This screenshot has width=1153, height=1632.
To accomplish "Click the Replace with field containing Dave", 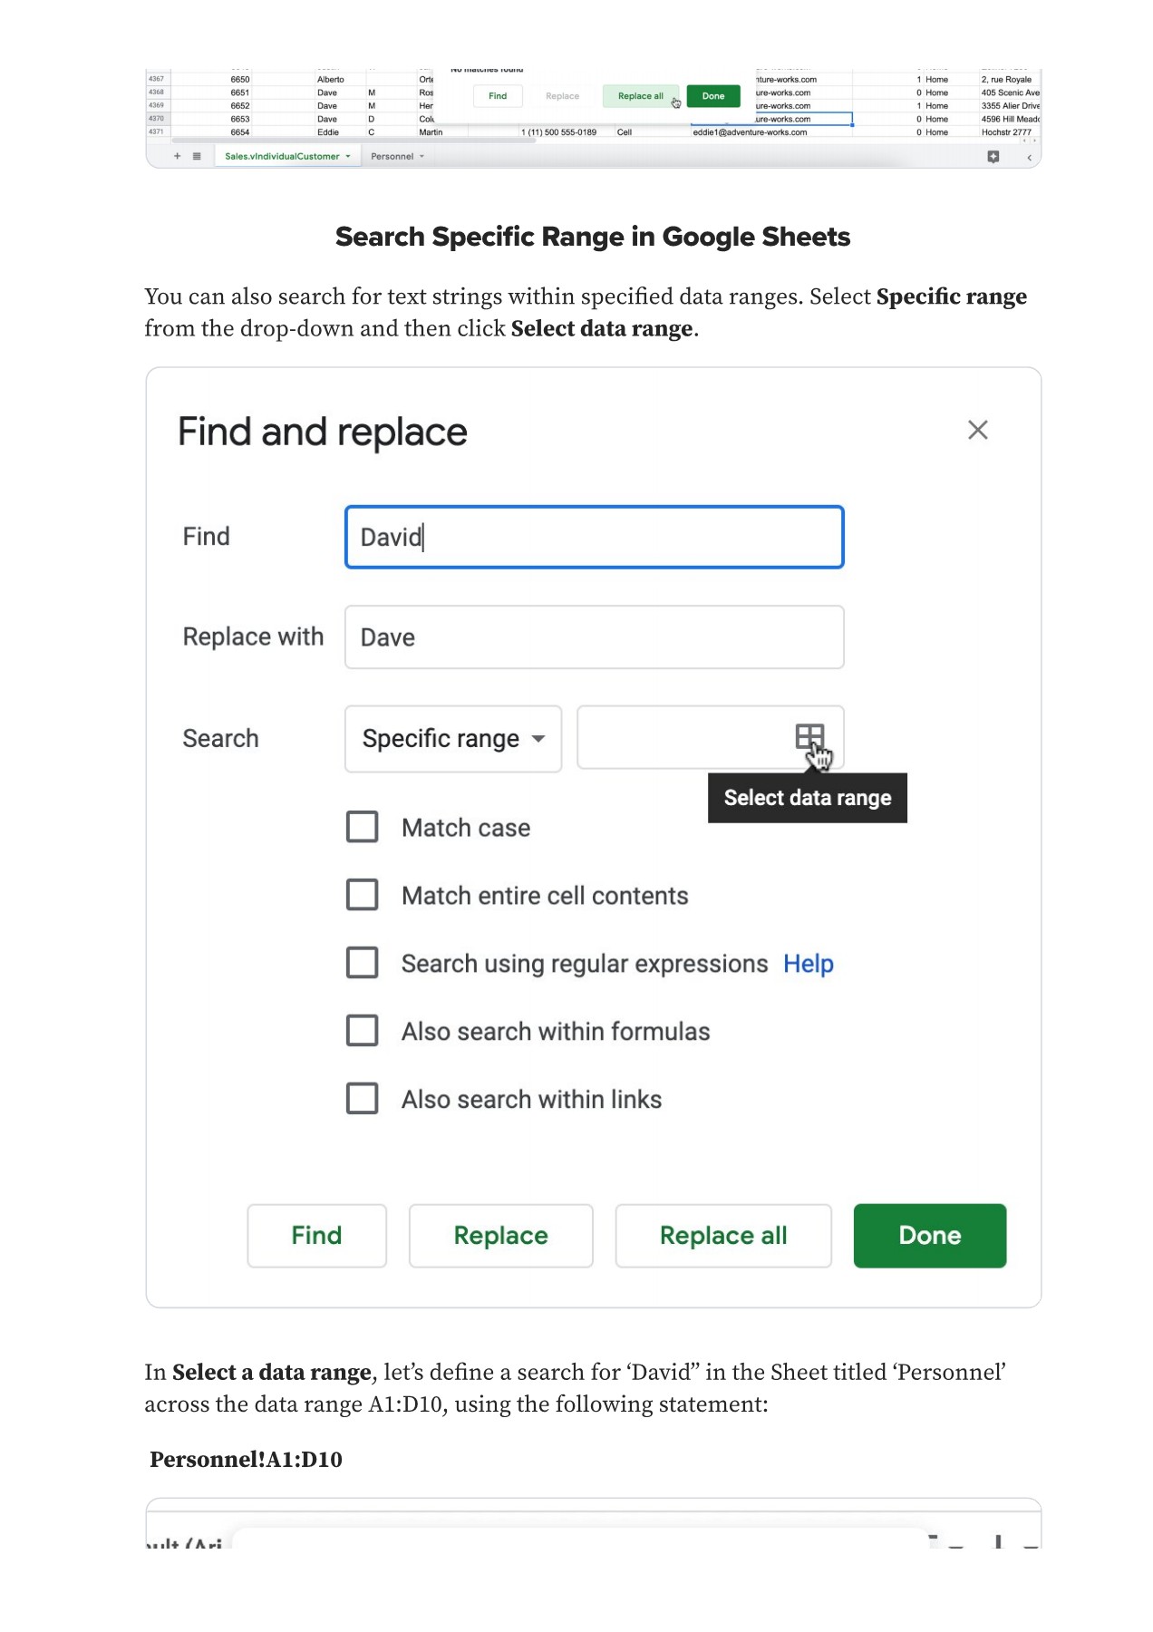I will (x=594, y=637).
